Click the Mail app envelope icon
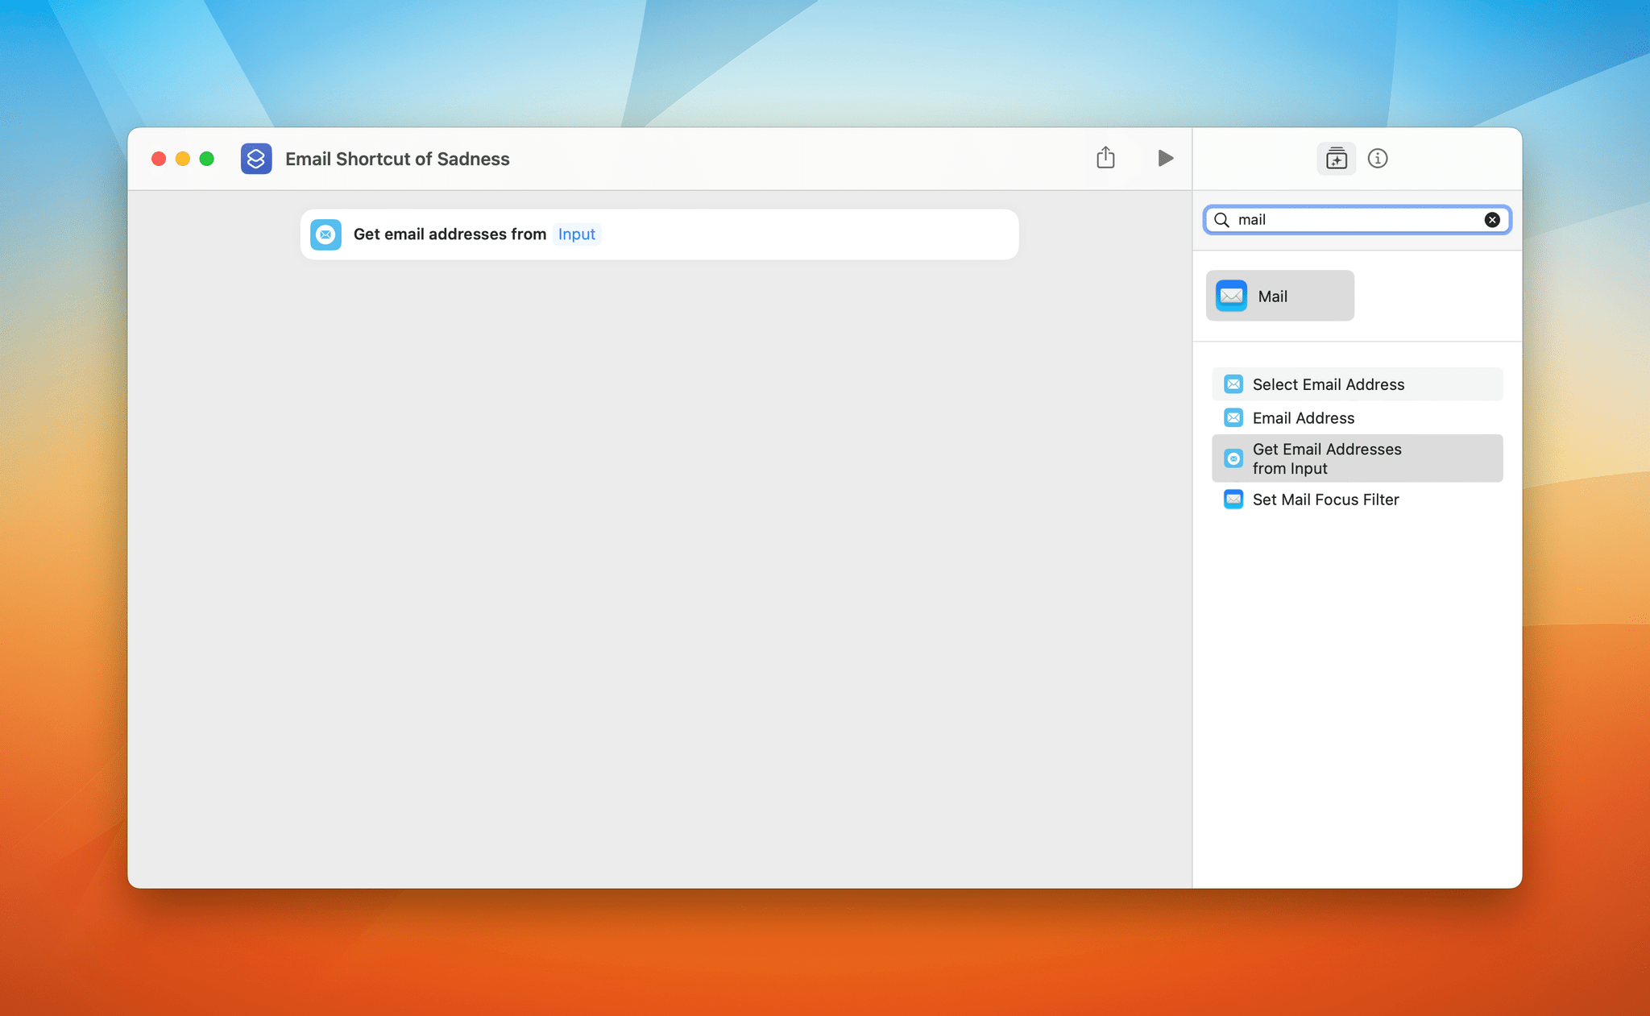 click(1231, 296)
